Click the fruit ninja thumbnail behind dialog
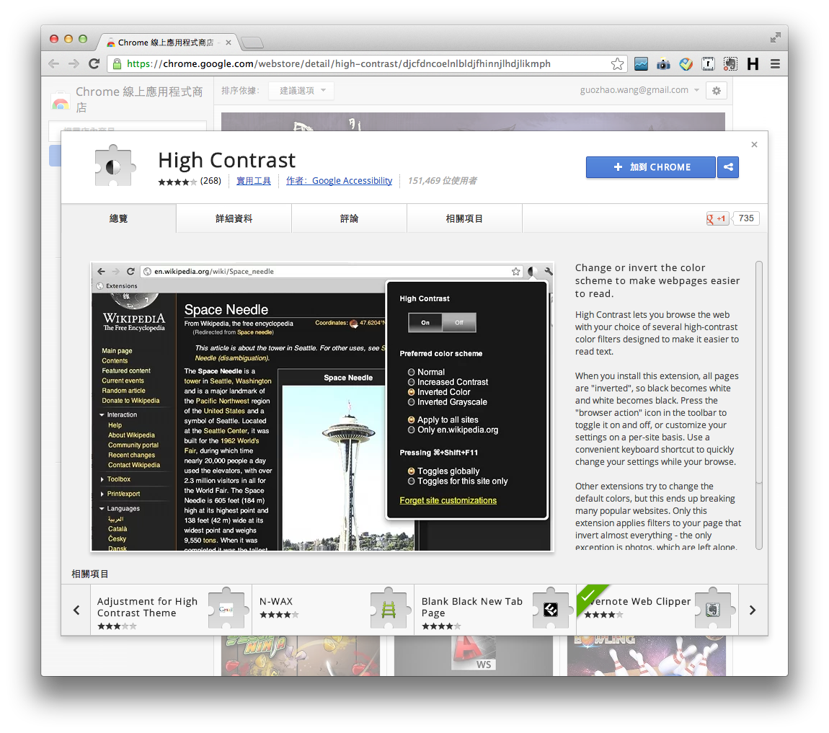The height and width of the screenshot is (733, 829). point(301,656)
